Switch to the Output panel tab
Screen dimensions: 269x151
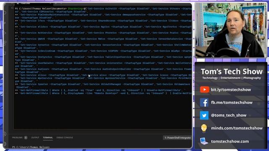(x=35, y=138)
